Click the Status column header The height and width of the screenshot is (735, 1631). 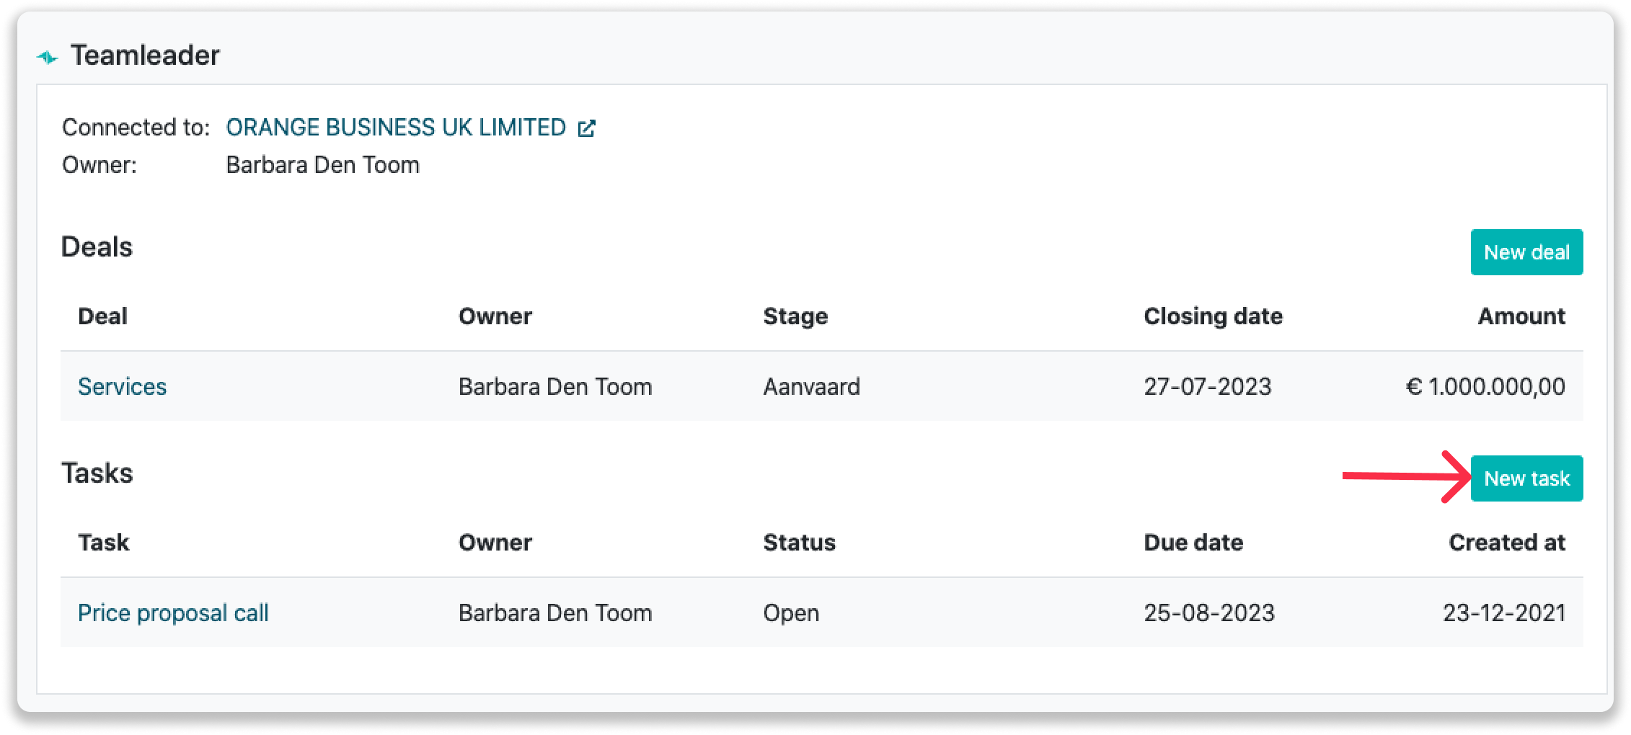(x=799, y=543)
